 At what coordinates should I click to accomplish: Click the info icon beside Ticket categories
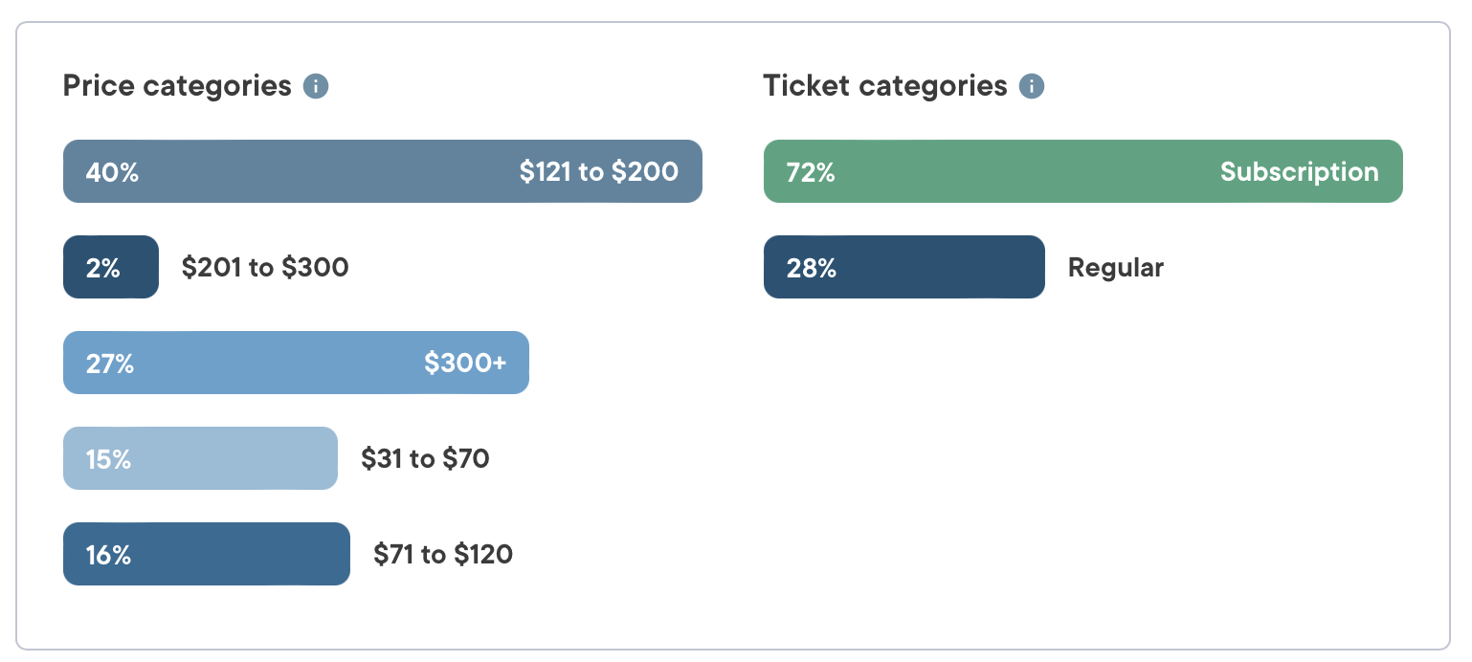click(1031, 87)
